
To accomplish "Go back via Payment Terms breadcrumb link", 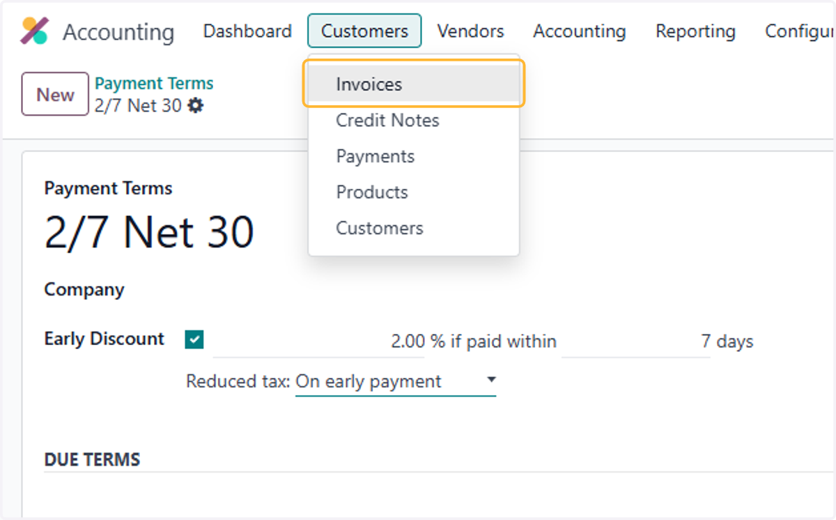I will coord(154,84).
